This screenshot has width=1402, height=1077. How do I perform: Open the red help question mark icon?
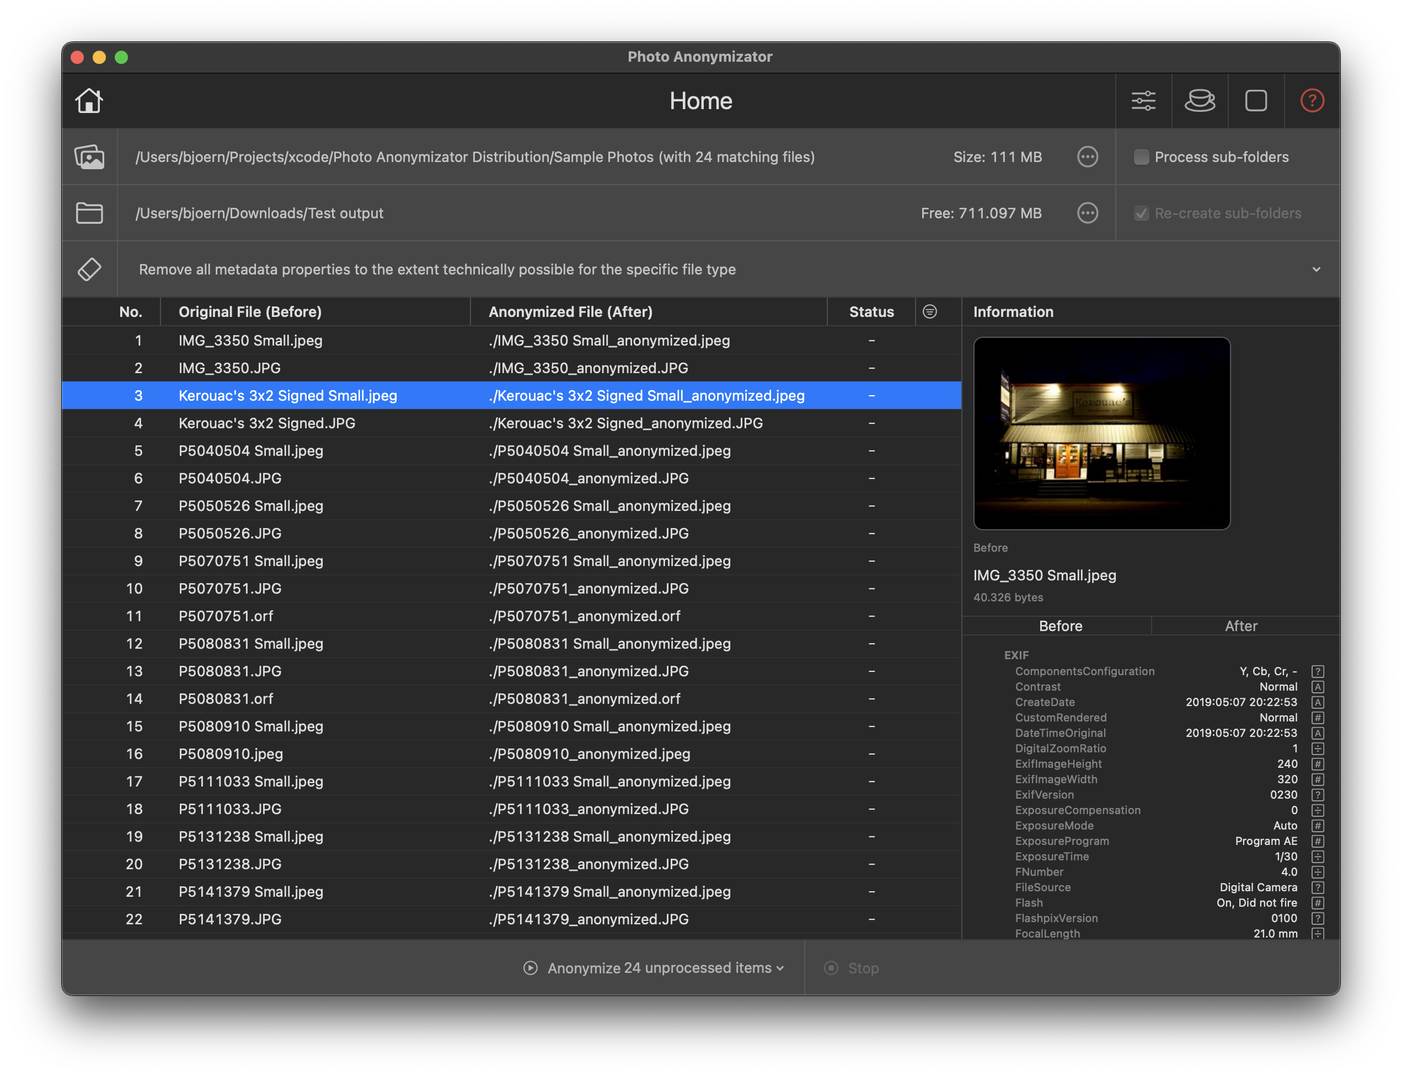click(1312, 101)
